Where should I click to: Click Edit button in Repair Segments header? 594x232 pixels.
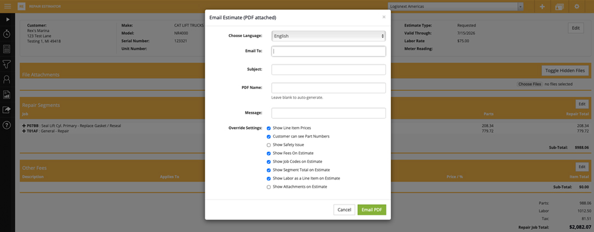(581, 104)
